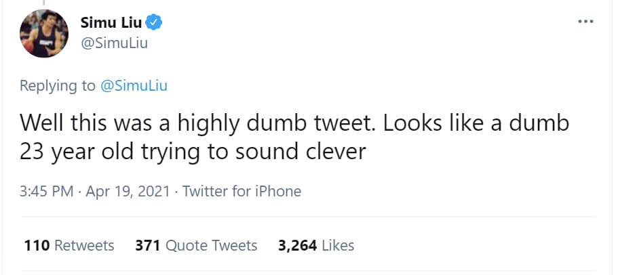Click the Apr 19, 2021 date
618x275 pixels.
(x=128, y=192)
